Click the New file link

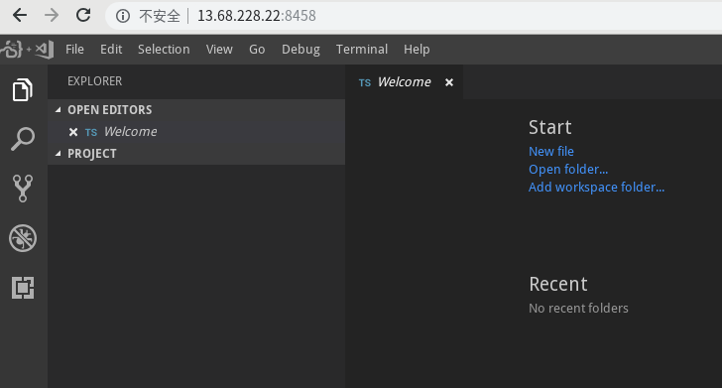551,151
